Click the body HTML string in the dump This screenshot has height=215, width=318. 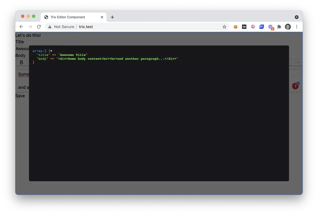(117, 59)
